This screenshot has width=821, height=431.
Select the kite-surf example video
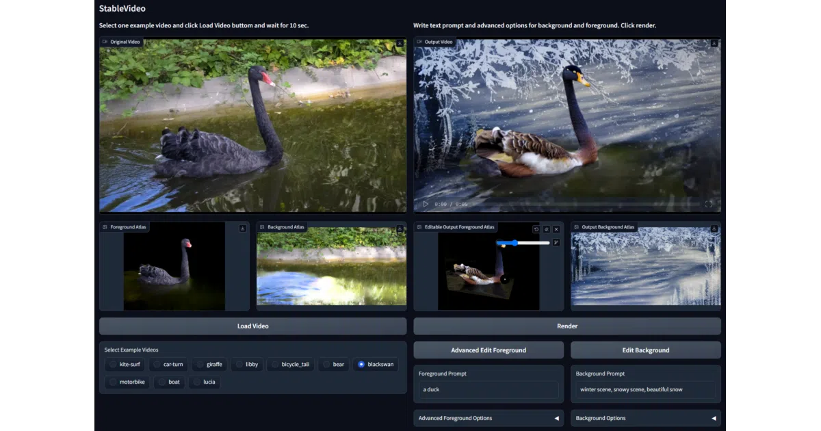click(124, 365)
